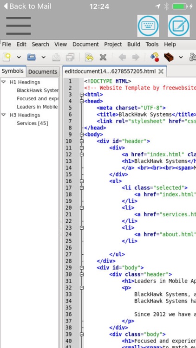Screen dimensions: 196x348
Task: Open the Build menu
Action: click(134, 45)
